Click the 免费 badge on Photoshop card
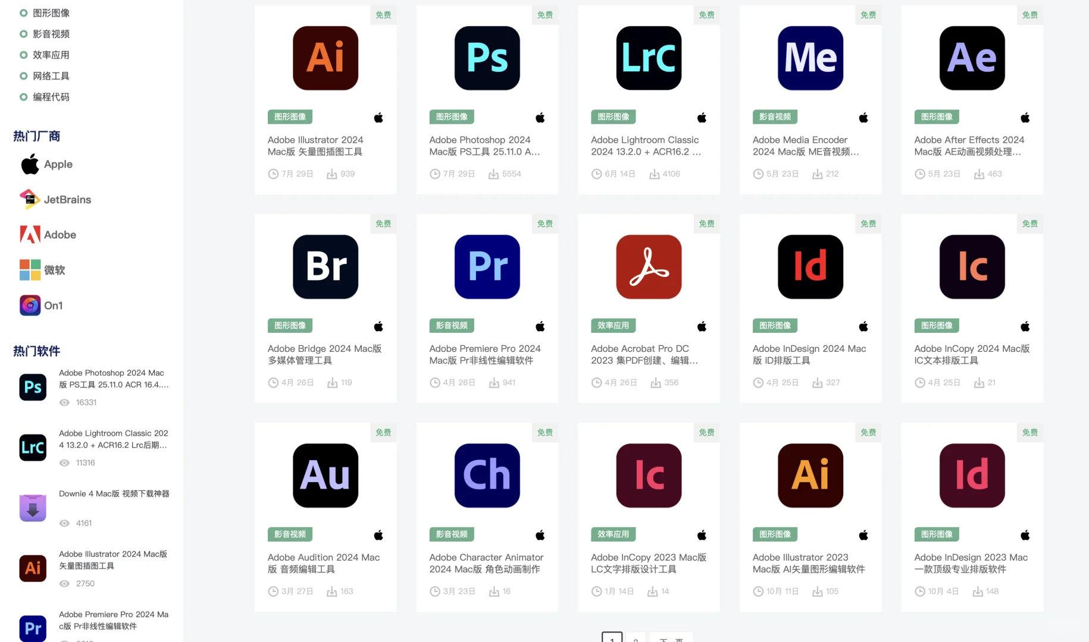The image size is (1089, 642). coord(544,15)
